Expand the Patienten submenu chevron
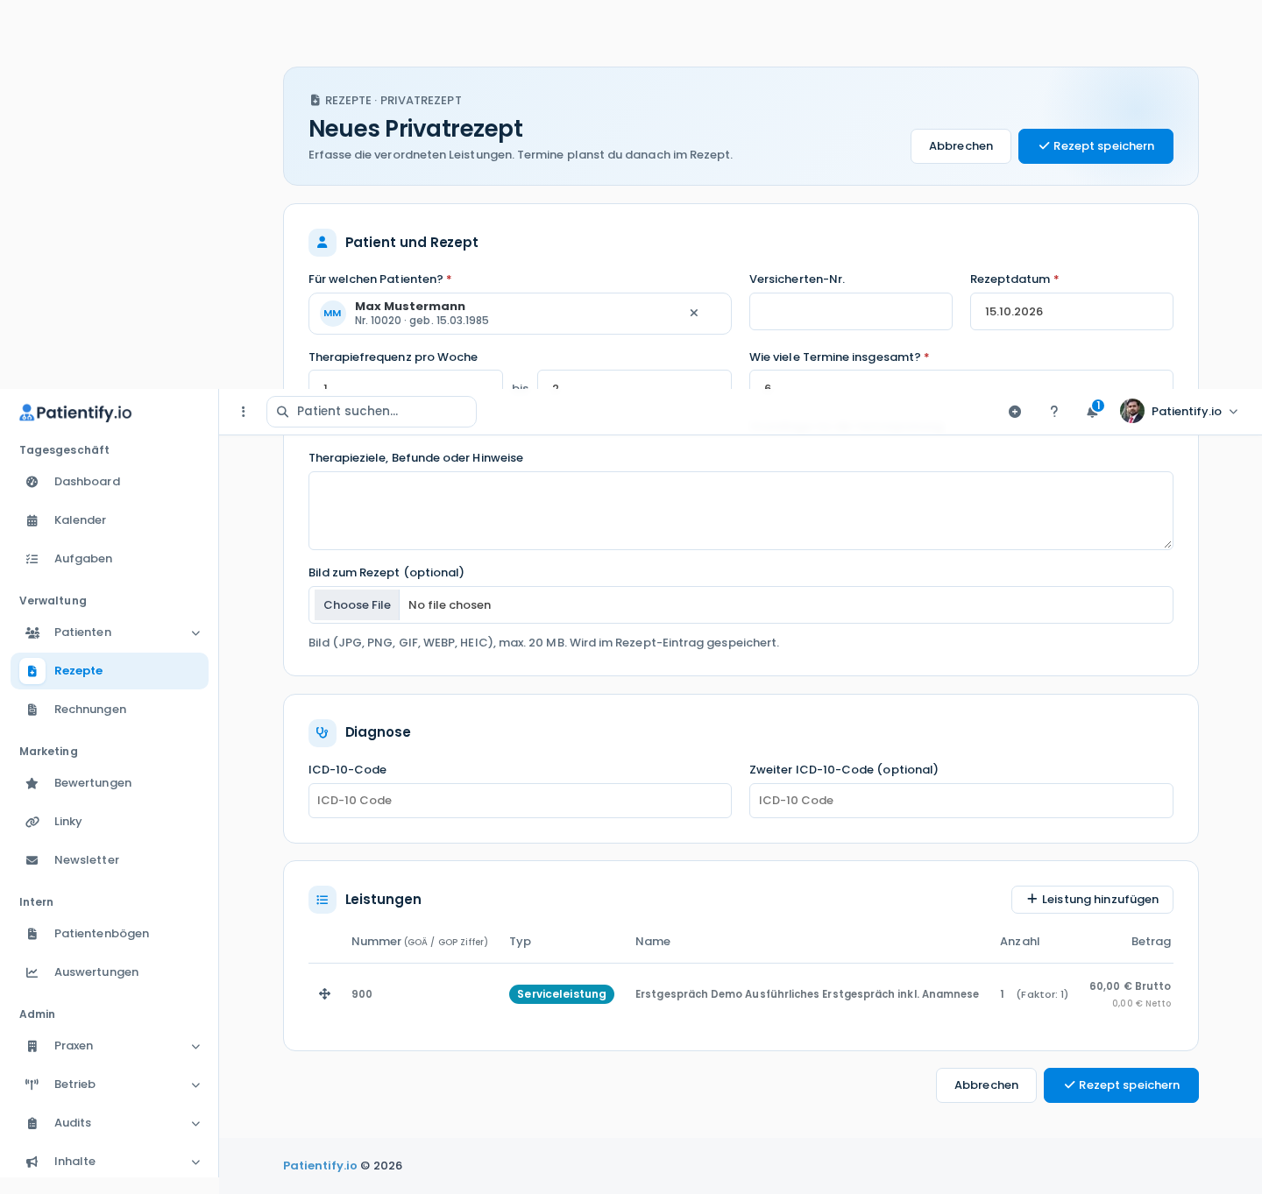Screen dimensions: 1262x1194 196,632
